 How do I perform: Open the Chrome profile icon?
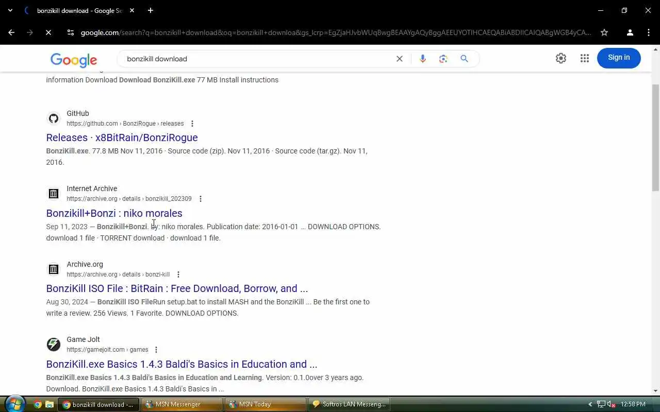tap(630, 32)
